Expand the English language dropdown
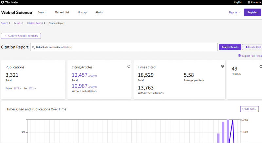This screenshot has height=143, width=262. tap(239, 2)
